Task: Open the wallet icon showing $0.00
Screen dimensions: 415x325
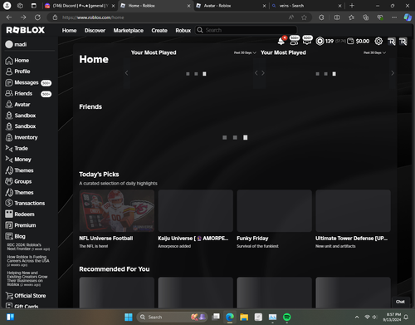Action: 350,42
